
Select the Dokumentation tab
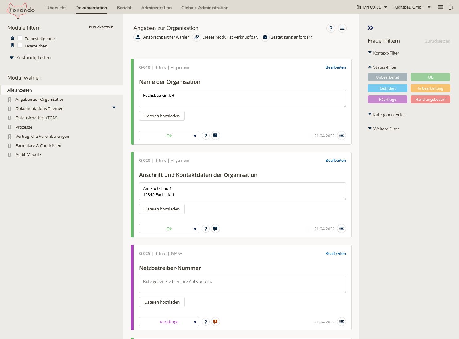(91, 8)
